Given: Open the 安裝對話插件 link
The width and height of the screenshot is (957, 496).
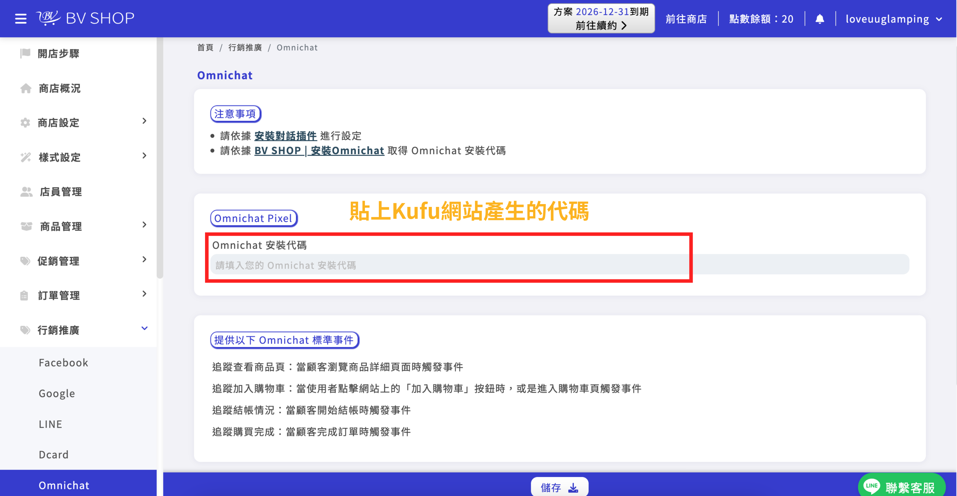Looking at the screenshot, I should (x=285, y=136).
